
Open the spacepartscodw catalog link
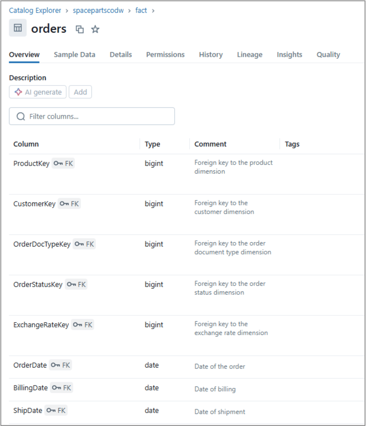point(98,10)
